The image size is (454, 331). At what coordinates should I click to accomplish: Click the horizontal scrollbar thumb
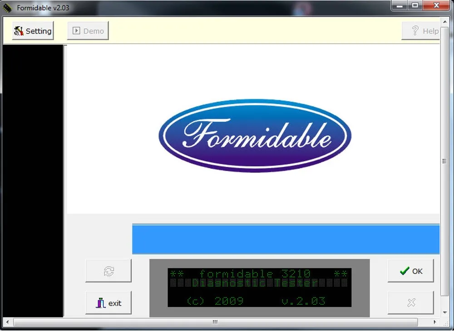tap(215, 322)
